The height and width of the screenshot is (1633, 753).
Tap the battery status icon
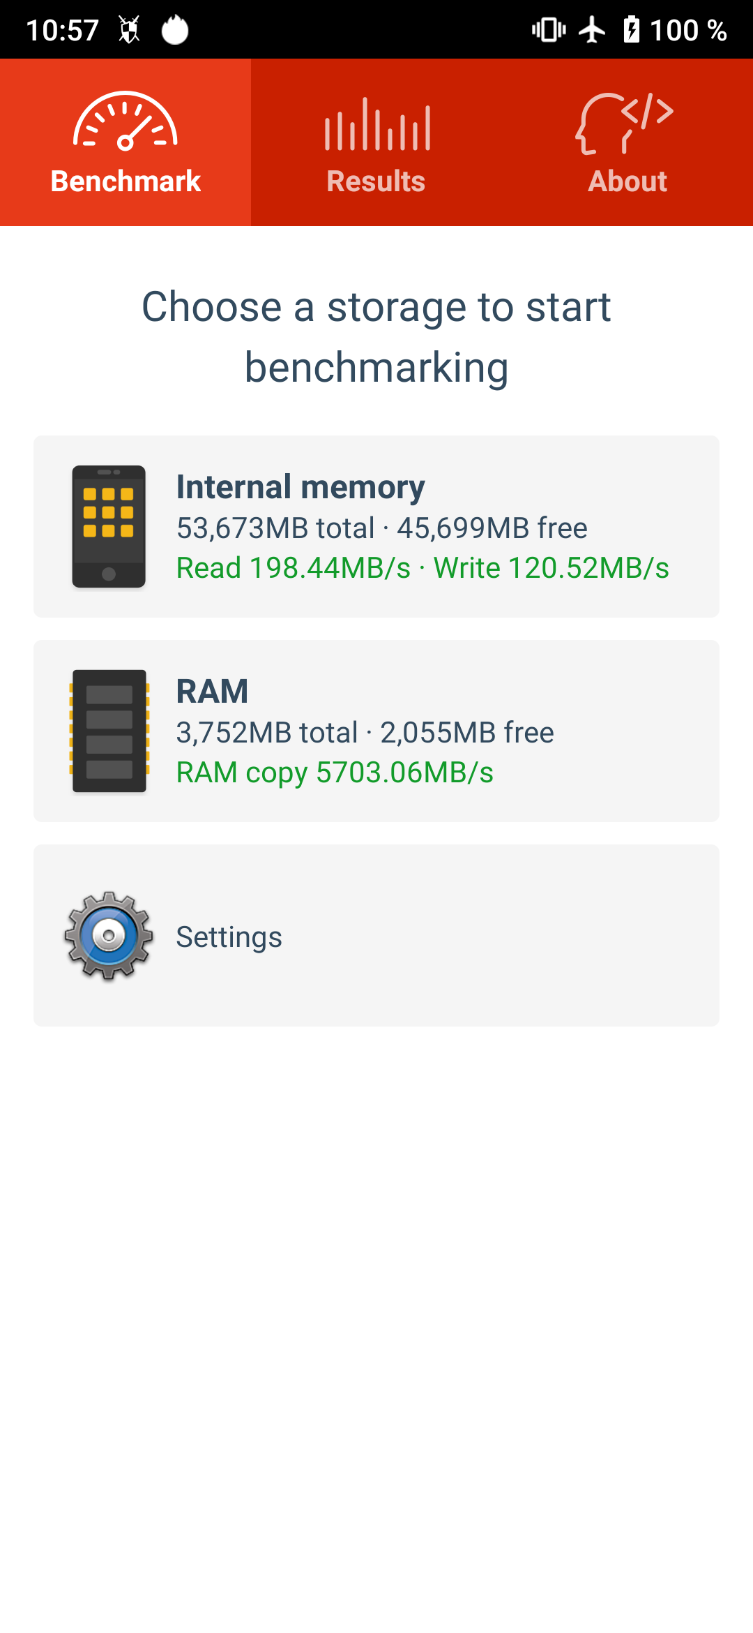tap(632, 30)
